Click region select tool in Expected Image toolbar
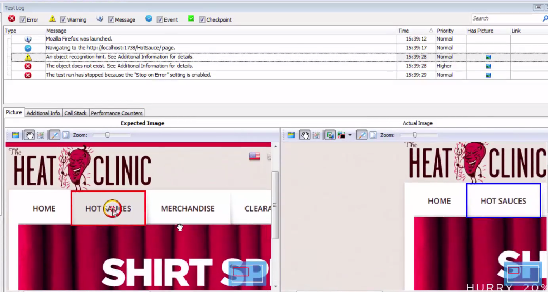Viewport: 548px width, 292px height. point(41,135)
